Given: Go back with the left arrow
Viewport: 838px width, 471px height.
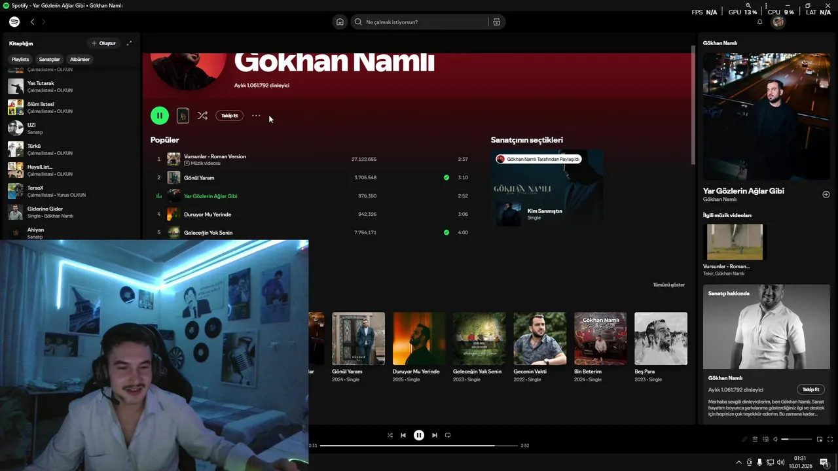Looking at the screenshot, I should click(32, 22).
